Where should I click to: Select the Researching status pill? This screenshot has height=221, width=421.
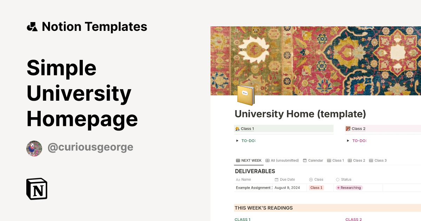tap(349, 187)
